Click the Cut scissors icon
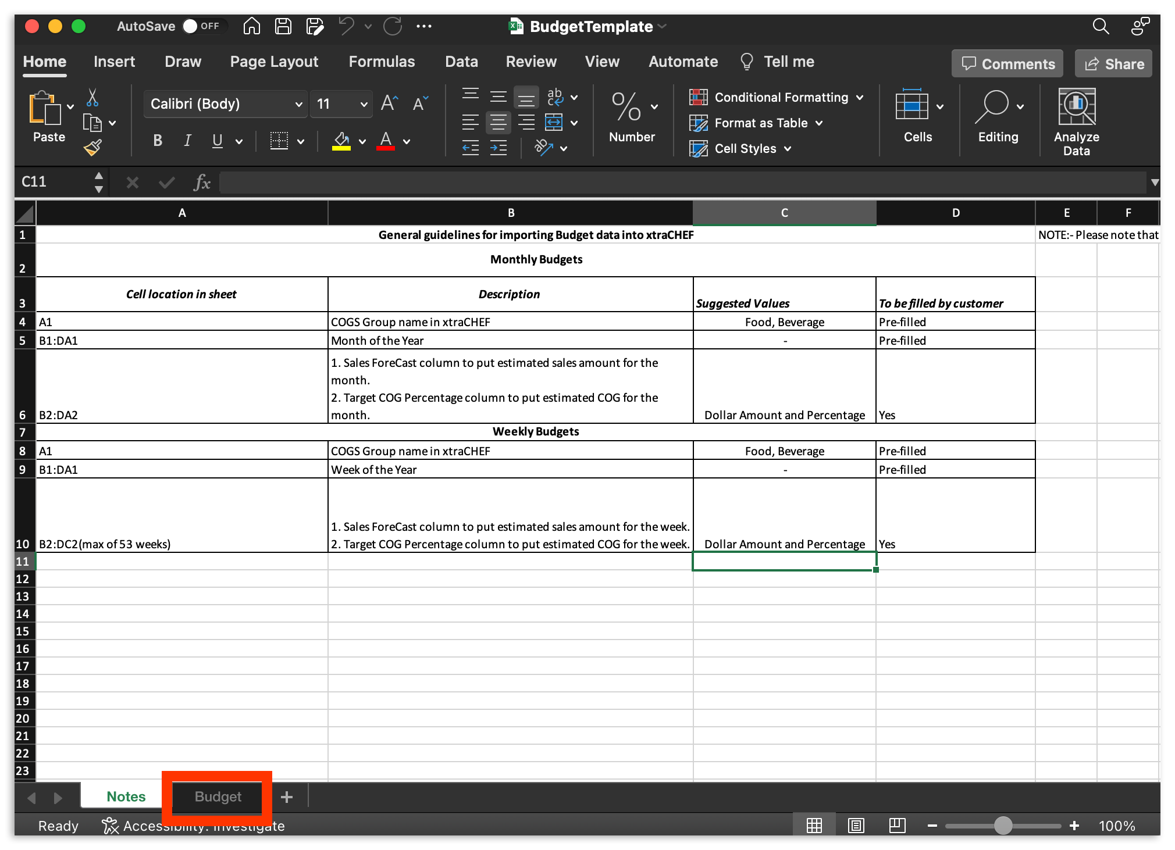The height and width of the screenshot is (850, 1175). [x=92, y=97]
